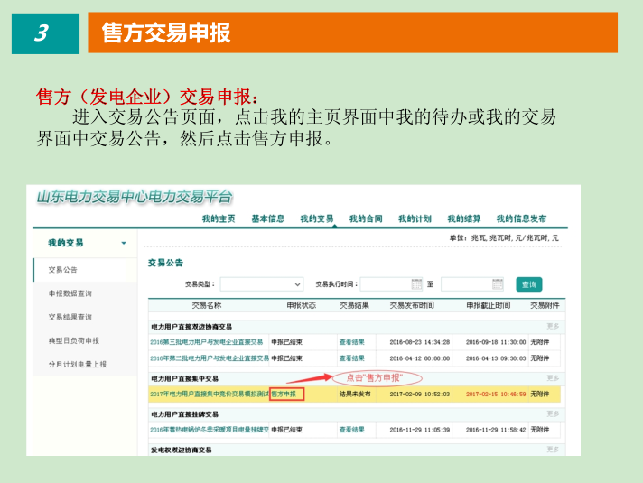The width and height of the screenshot is (643, 483).
Task: Choose 典型日负荷申报 from the sidebar
Action: tap(73, 340)
